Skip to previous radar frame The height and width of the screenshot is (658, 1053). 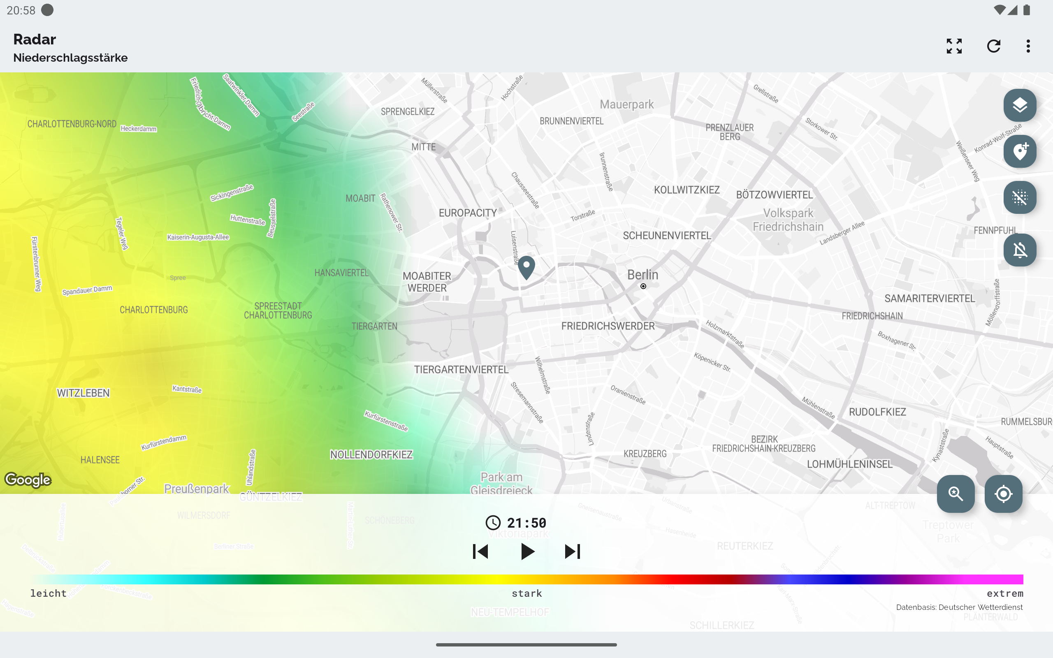[480, 551]
